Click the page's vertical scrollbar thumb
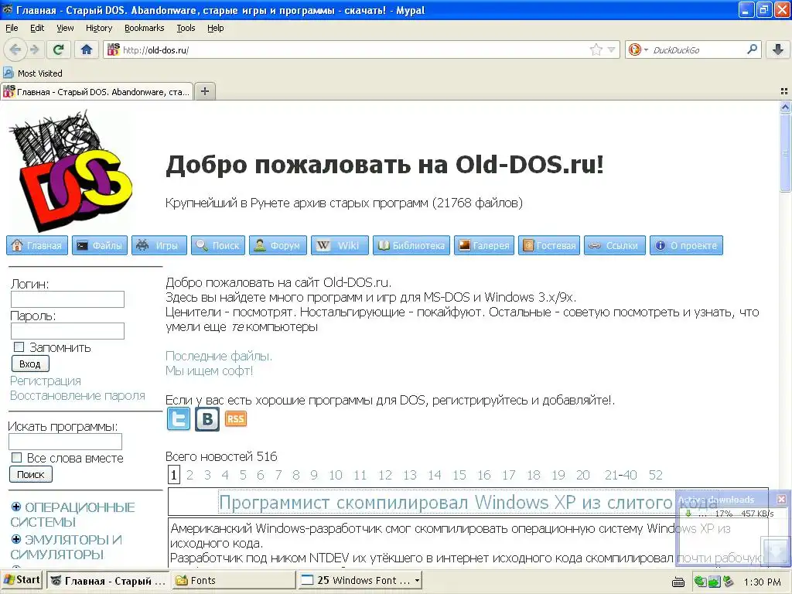 point(785,152)
